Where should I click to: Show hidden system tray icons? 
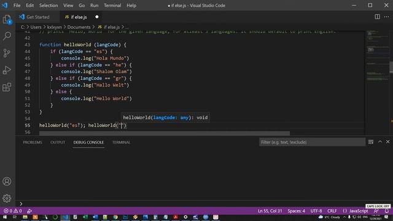point(344,217)
